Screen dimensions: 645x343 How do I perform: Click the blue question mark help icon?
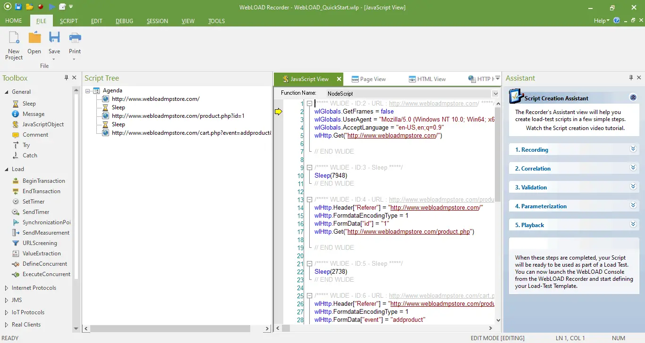[616, 21]
